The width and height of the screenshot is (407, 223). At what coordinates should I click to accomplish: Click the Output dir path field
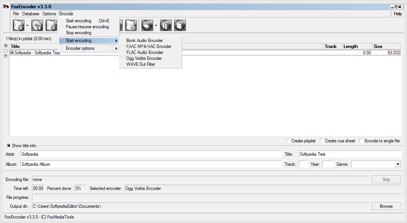point(201,206)
